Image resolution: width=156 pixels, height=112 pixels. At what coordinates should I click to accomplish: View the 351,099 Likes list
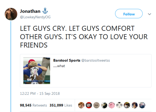(61, 105)
